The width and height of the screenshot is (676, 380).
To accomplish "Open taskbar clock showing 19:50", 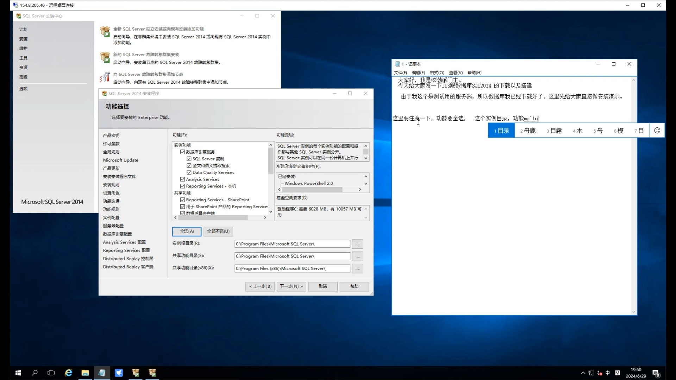I will pyautogui.click(x=636, y=373).
